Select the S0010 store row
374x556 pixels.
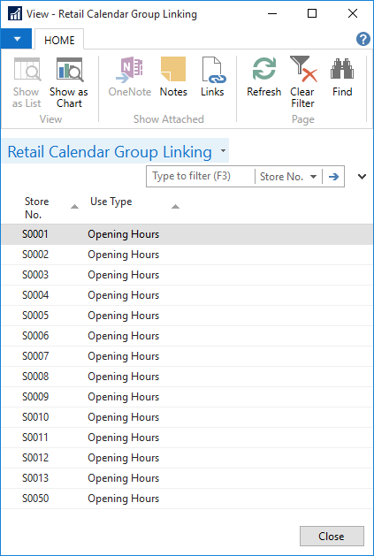click(x=187, y=417)
